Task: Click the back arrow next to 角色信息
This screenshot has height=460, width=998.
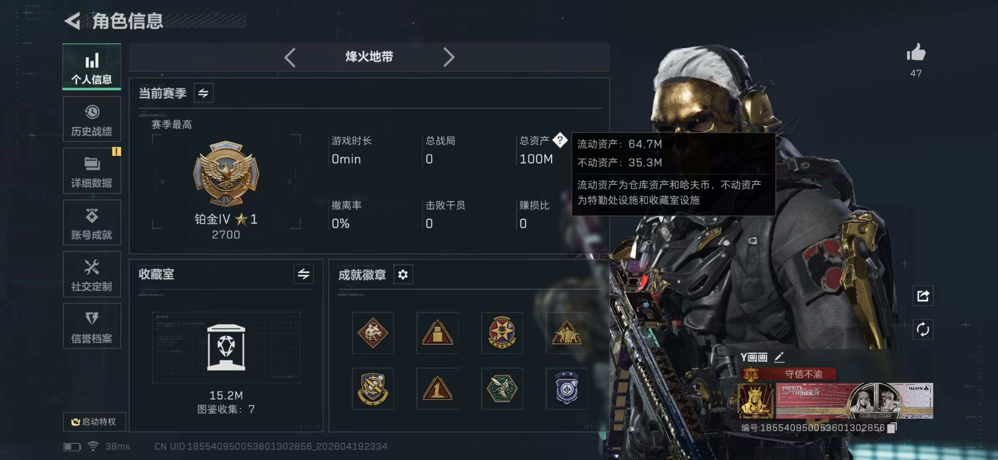Action: point(72,20)
